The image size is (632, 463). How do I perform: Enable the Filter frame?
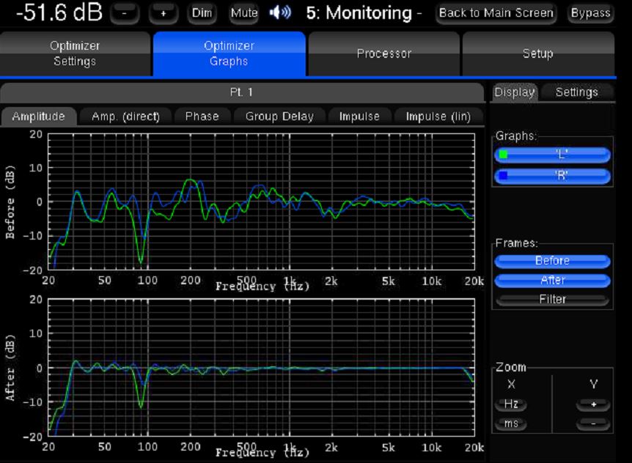tap(552, 300)
